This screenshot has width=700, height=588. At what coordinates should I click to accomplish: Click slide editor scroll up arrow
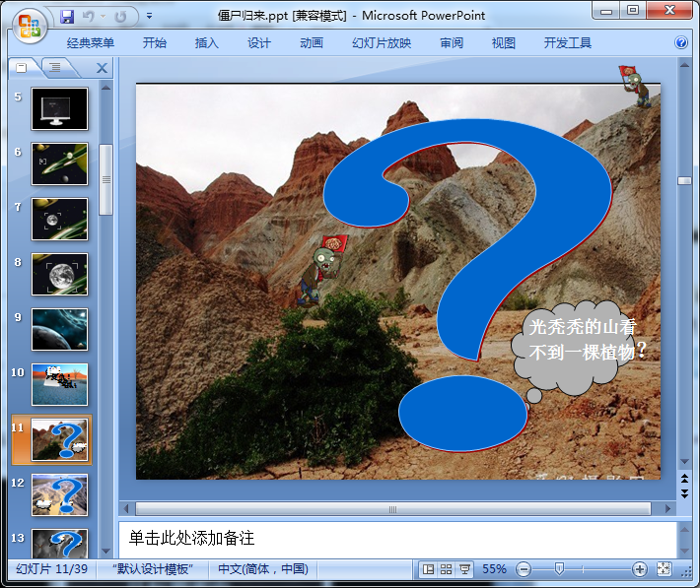pyautogui.click(x=684, y=65)
